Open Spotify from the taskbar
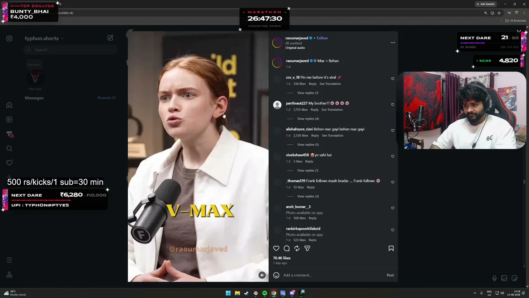Viewport: 529px width, 298px height. click(264, 293)
